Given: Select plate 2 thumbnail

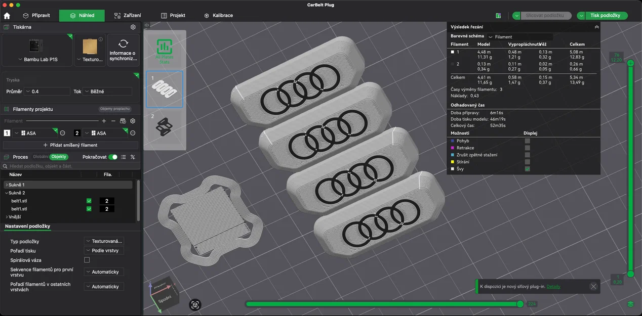Looking at the screenshot, I should point(165,128).
